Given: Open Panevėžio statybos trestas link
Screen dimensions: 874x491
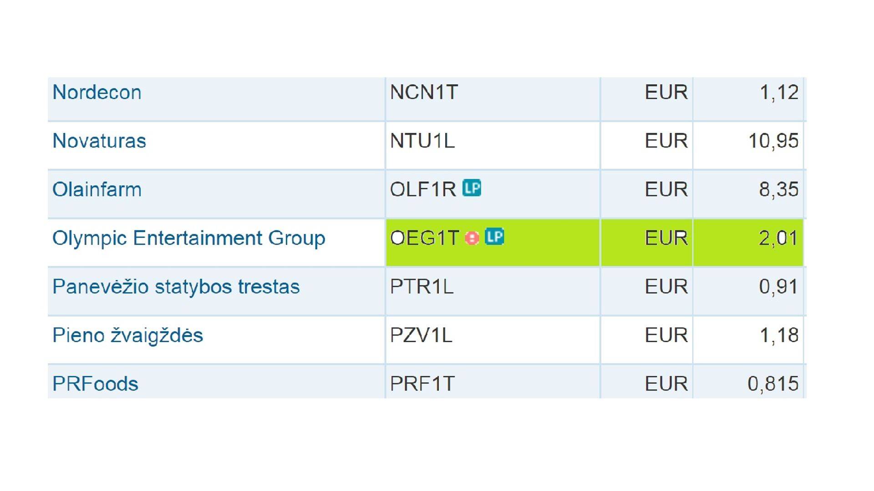Looking at the screenshot, I should tap(176, 287).
